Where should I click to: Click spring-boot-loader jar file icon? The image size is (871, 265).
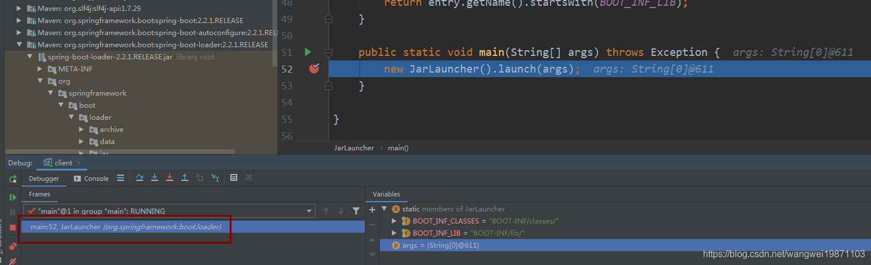[x=42, y=57]
